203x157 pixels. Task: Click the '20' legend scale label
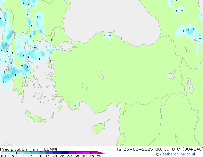pyautogui.click(x=55, y=156)
